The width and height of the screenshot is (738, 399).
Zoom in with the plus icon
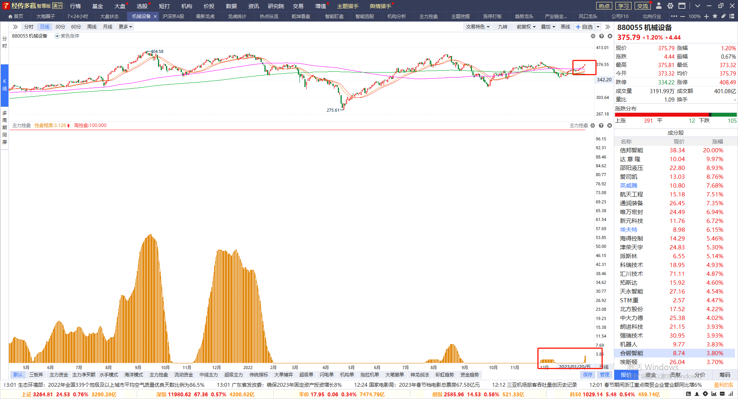coord(706,16)
